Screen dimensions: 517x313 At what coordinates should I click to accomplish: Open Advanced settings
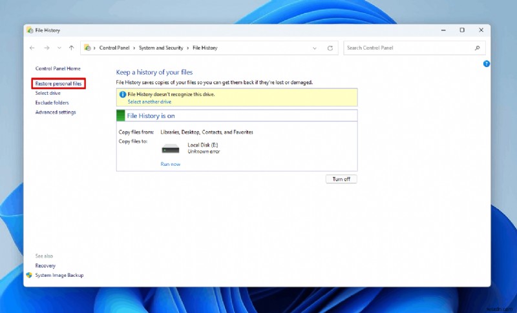coord(56,112)
